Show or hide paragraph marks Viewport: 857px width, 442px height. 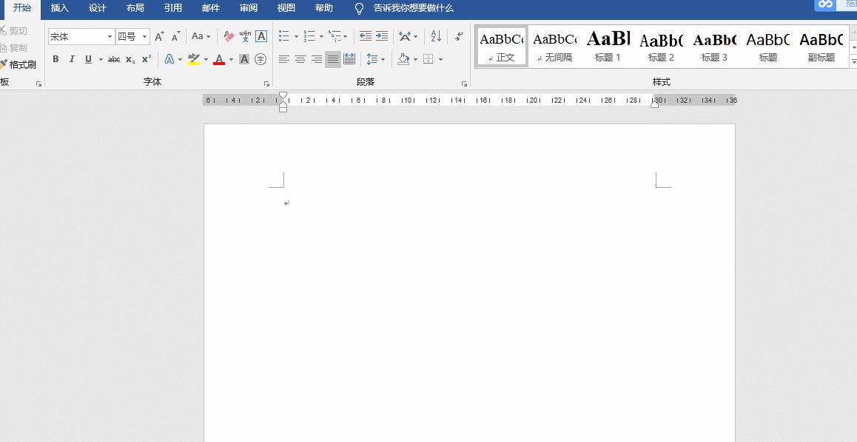(x=459, y=36)
